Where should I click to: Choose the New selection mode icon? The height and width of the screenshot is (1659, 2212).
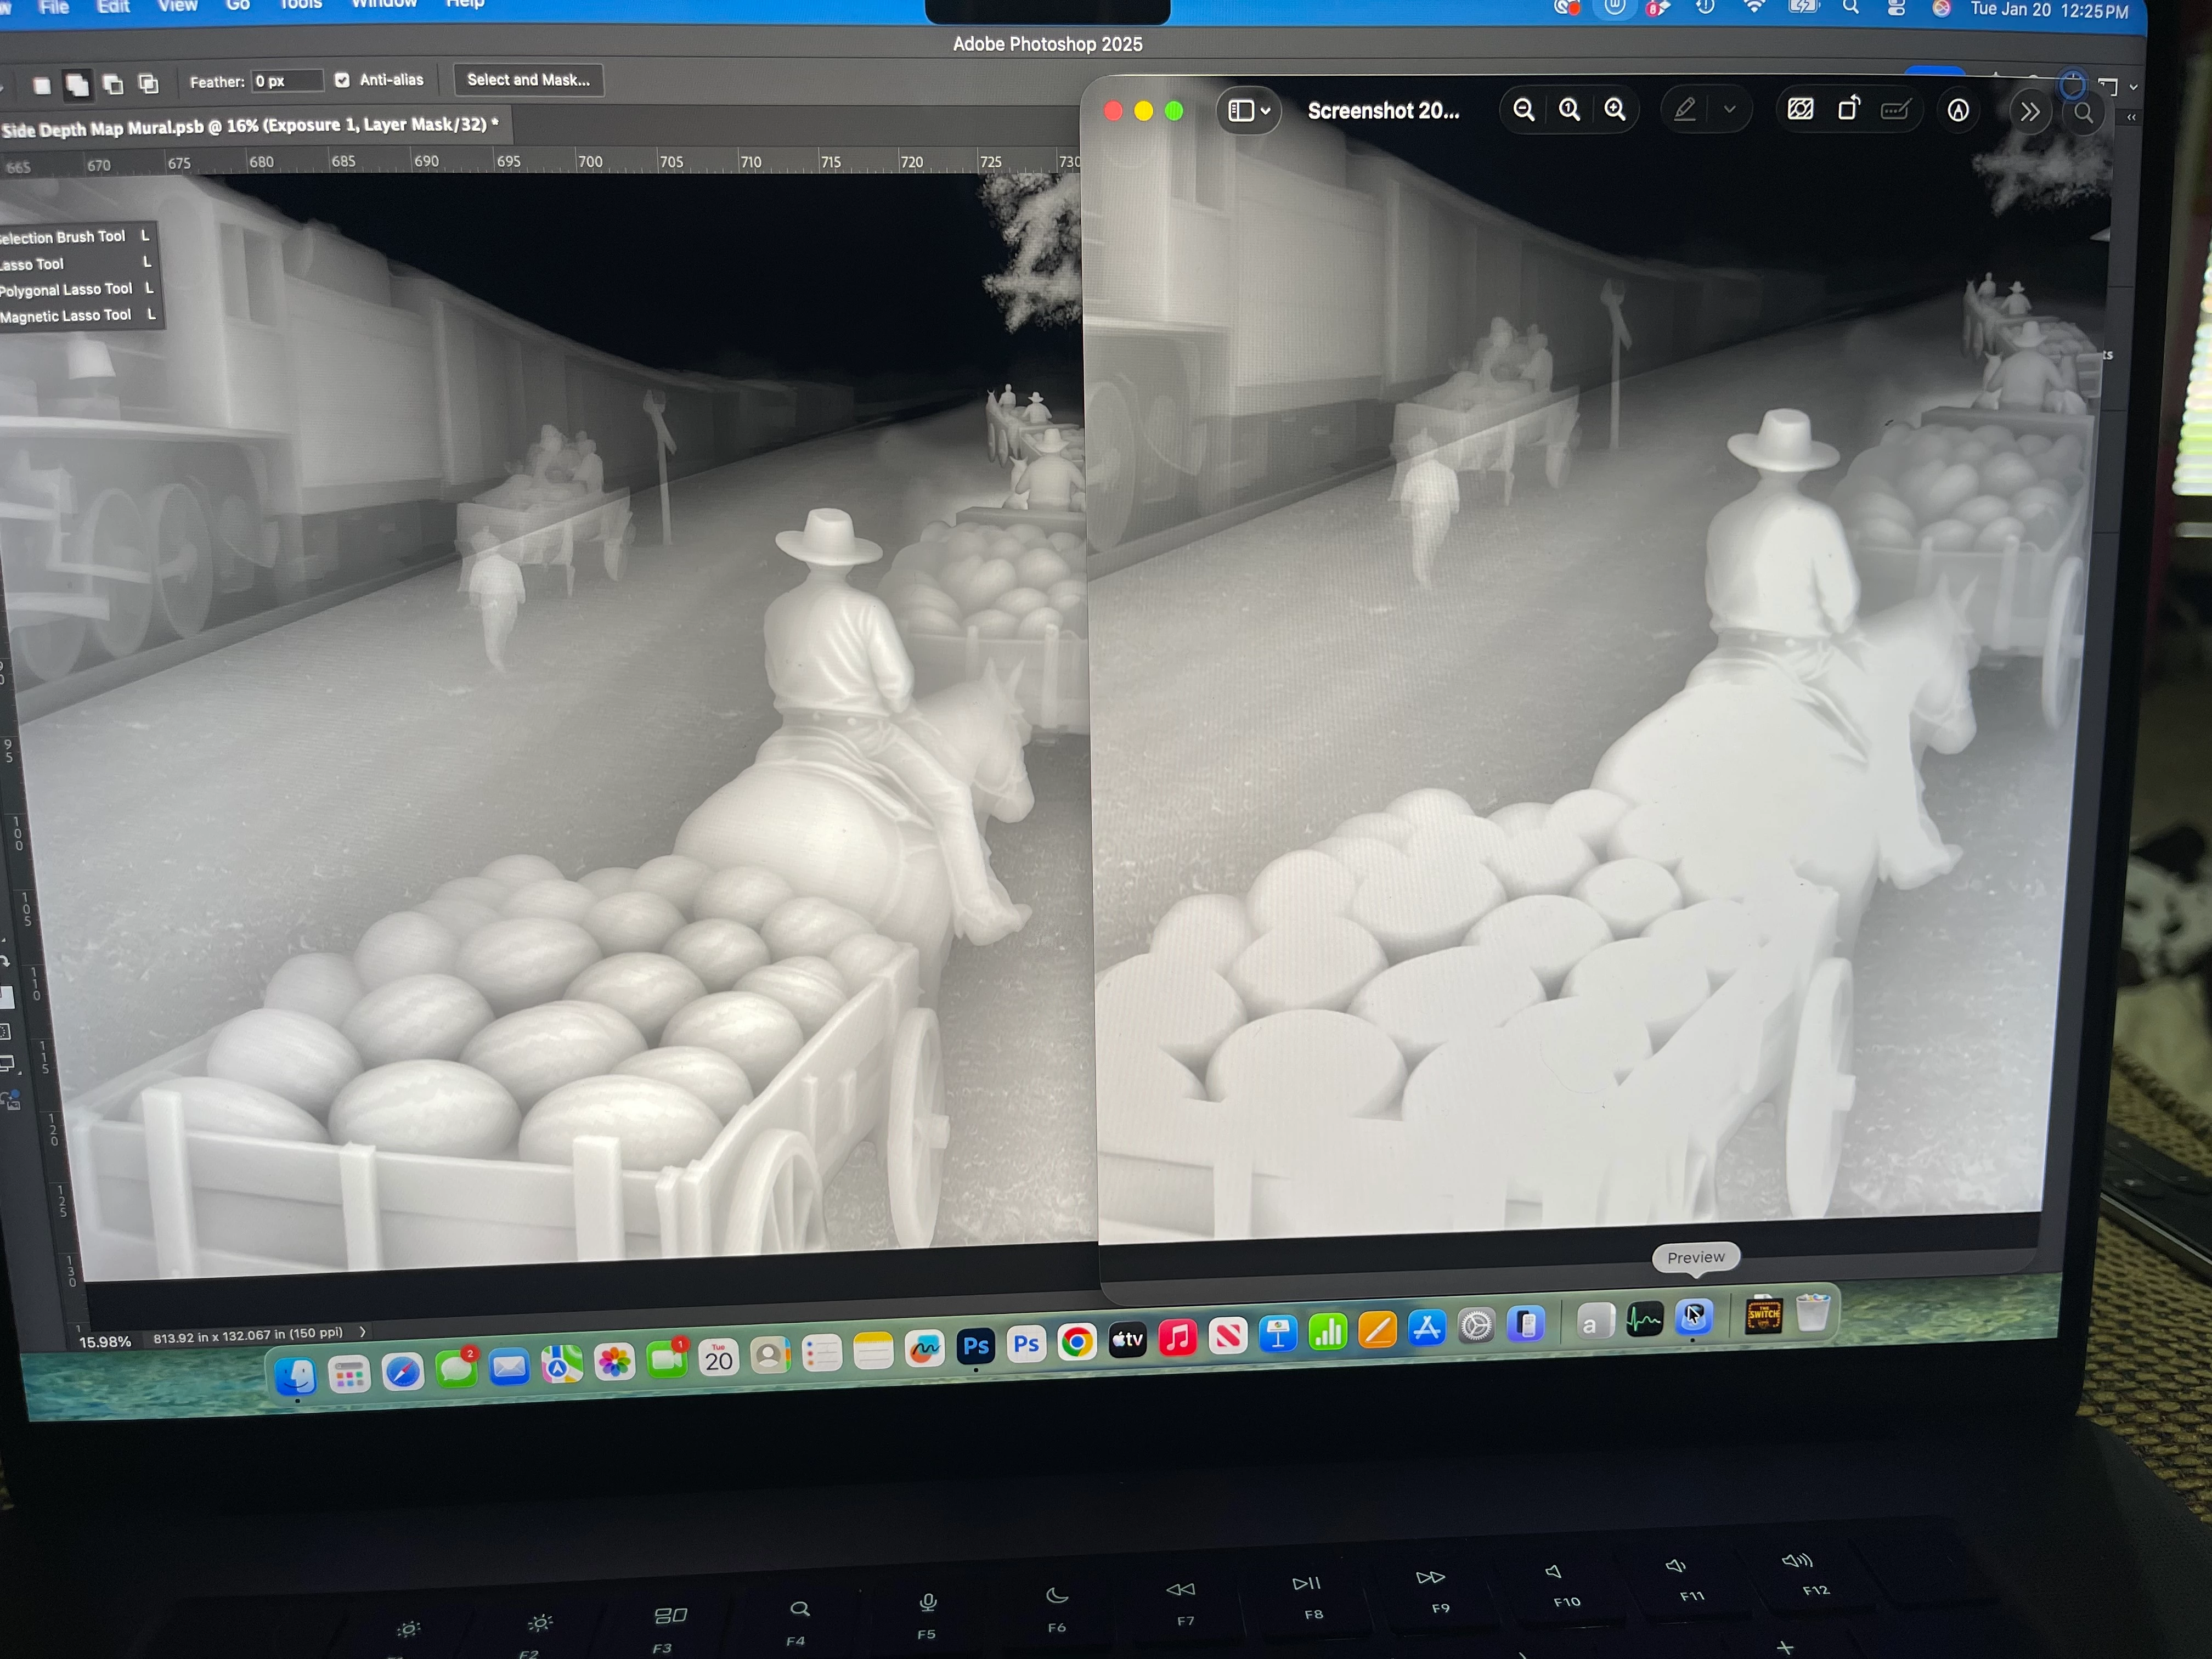point(42,86)
